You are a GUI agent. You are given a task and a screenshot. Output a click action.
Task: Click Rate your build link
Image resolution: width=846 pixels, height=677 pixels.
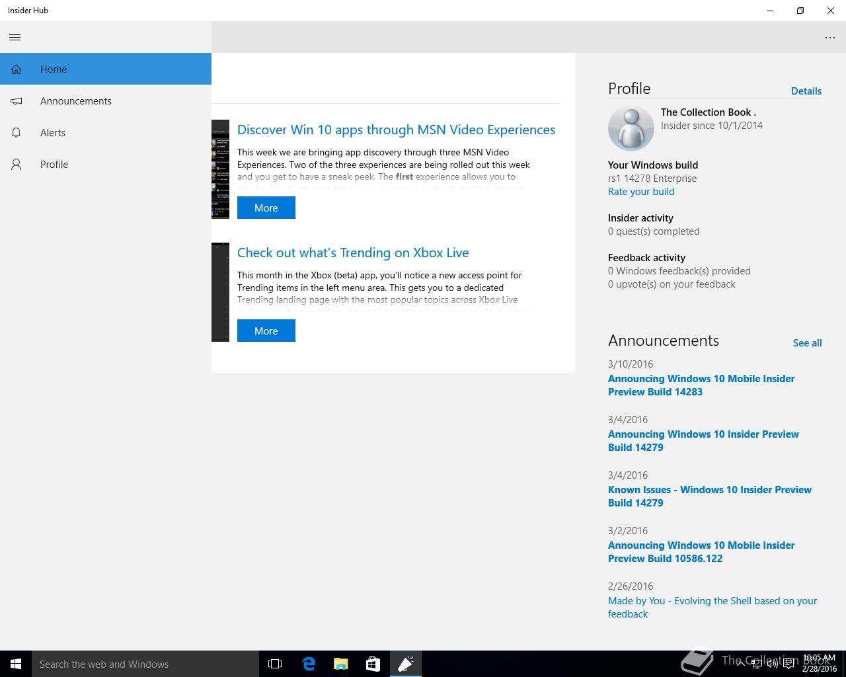[641, 192]
